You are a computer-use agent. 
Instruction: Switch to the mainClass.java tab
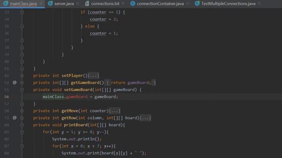[x=22, y=4]
